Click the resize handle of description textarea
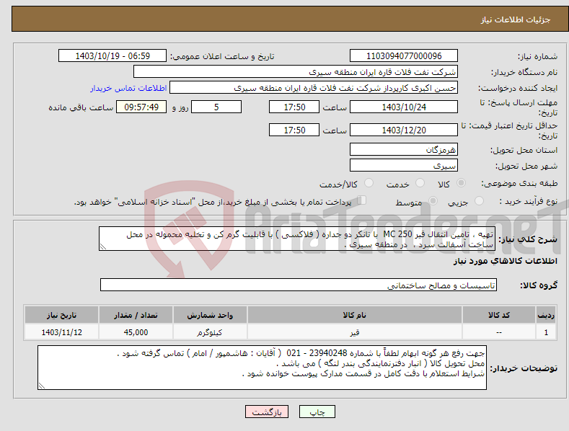The height and width of the screenshot is (431, 569). click(x=103, y=246)
